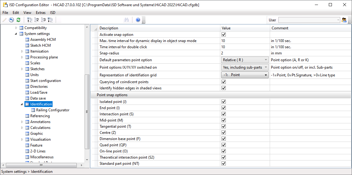Select Start configuration in tree
The width and height of the screenshot is (352, 175).
click(45, 81)
